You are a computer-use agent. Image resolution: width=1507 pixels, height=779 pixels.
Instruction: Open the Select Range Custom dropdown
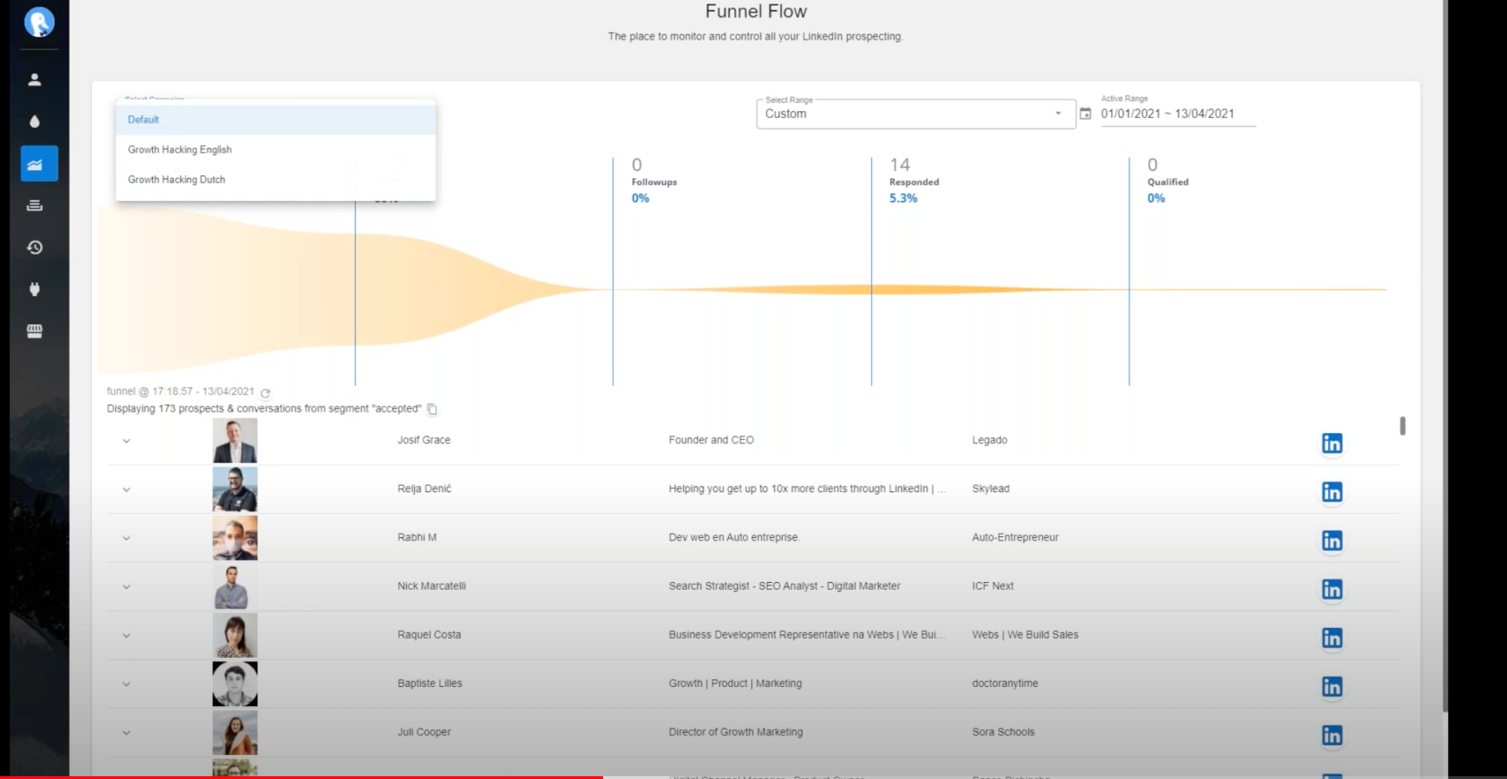[x=915, y=114]
